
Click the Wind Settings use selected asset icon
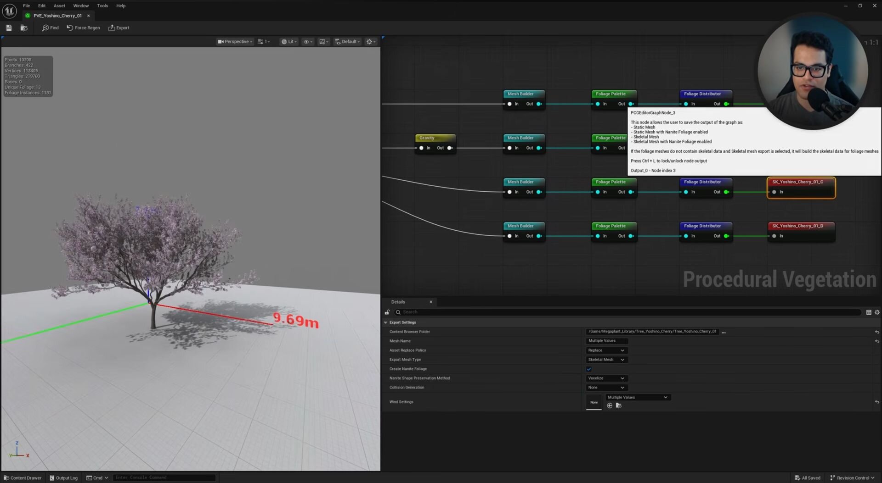[610, 406]
